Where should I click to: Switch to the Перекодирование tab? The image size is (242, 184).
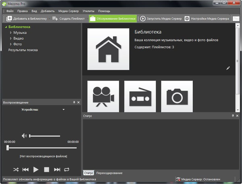(x=109, y=173)
